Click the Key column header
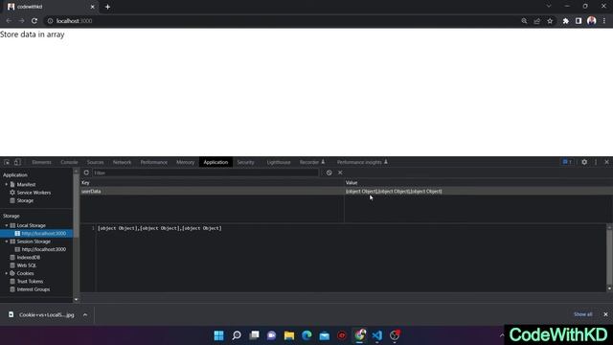Viewport: 613px width, 345px height. click(x=212, y=183)
